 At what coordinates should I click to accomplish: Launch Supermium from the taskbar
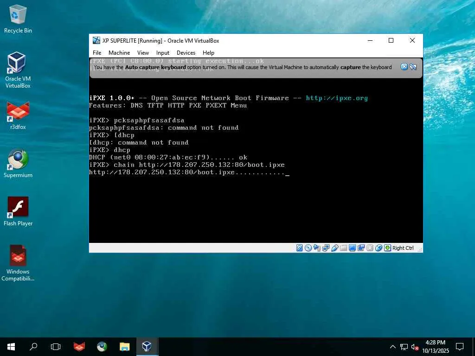[x=102, y=347]
